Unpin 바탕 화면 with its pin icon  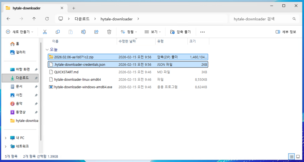36,69
